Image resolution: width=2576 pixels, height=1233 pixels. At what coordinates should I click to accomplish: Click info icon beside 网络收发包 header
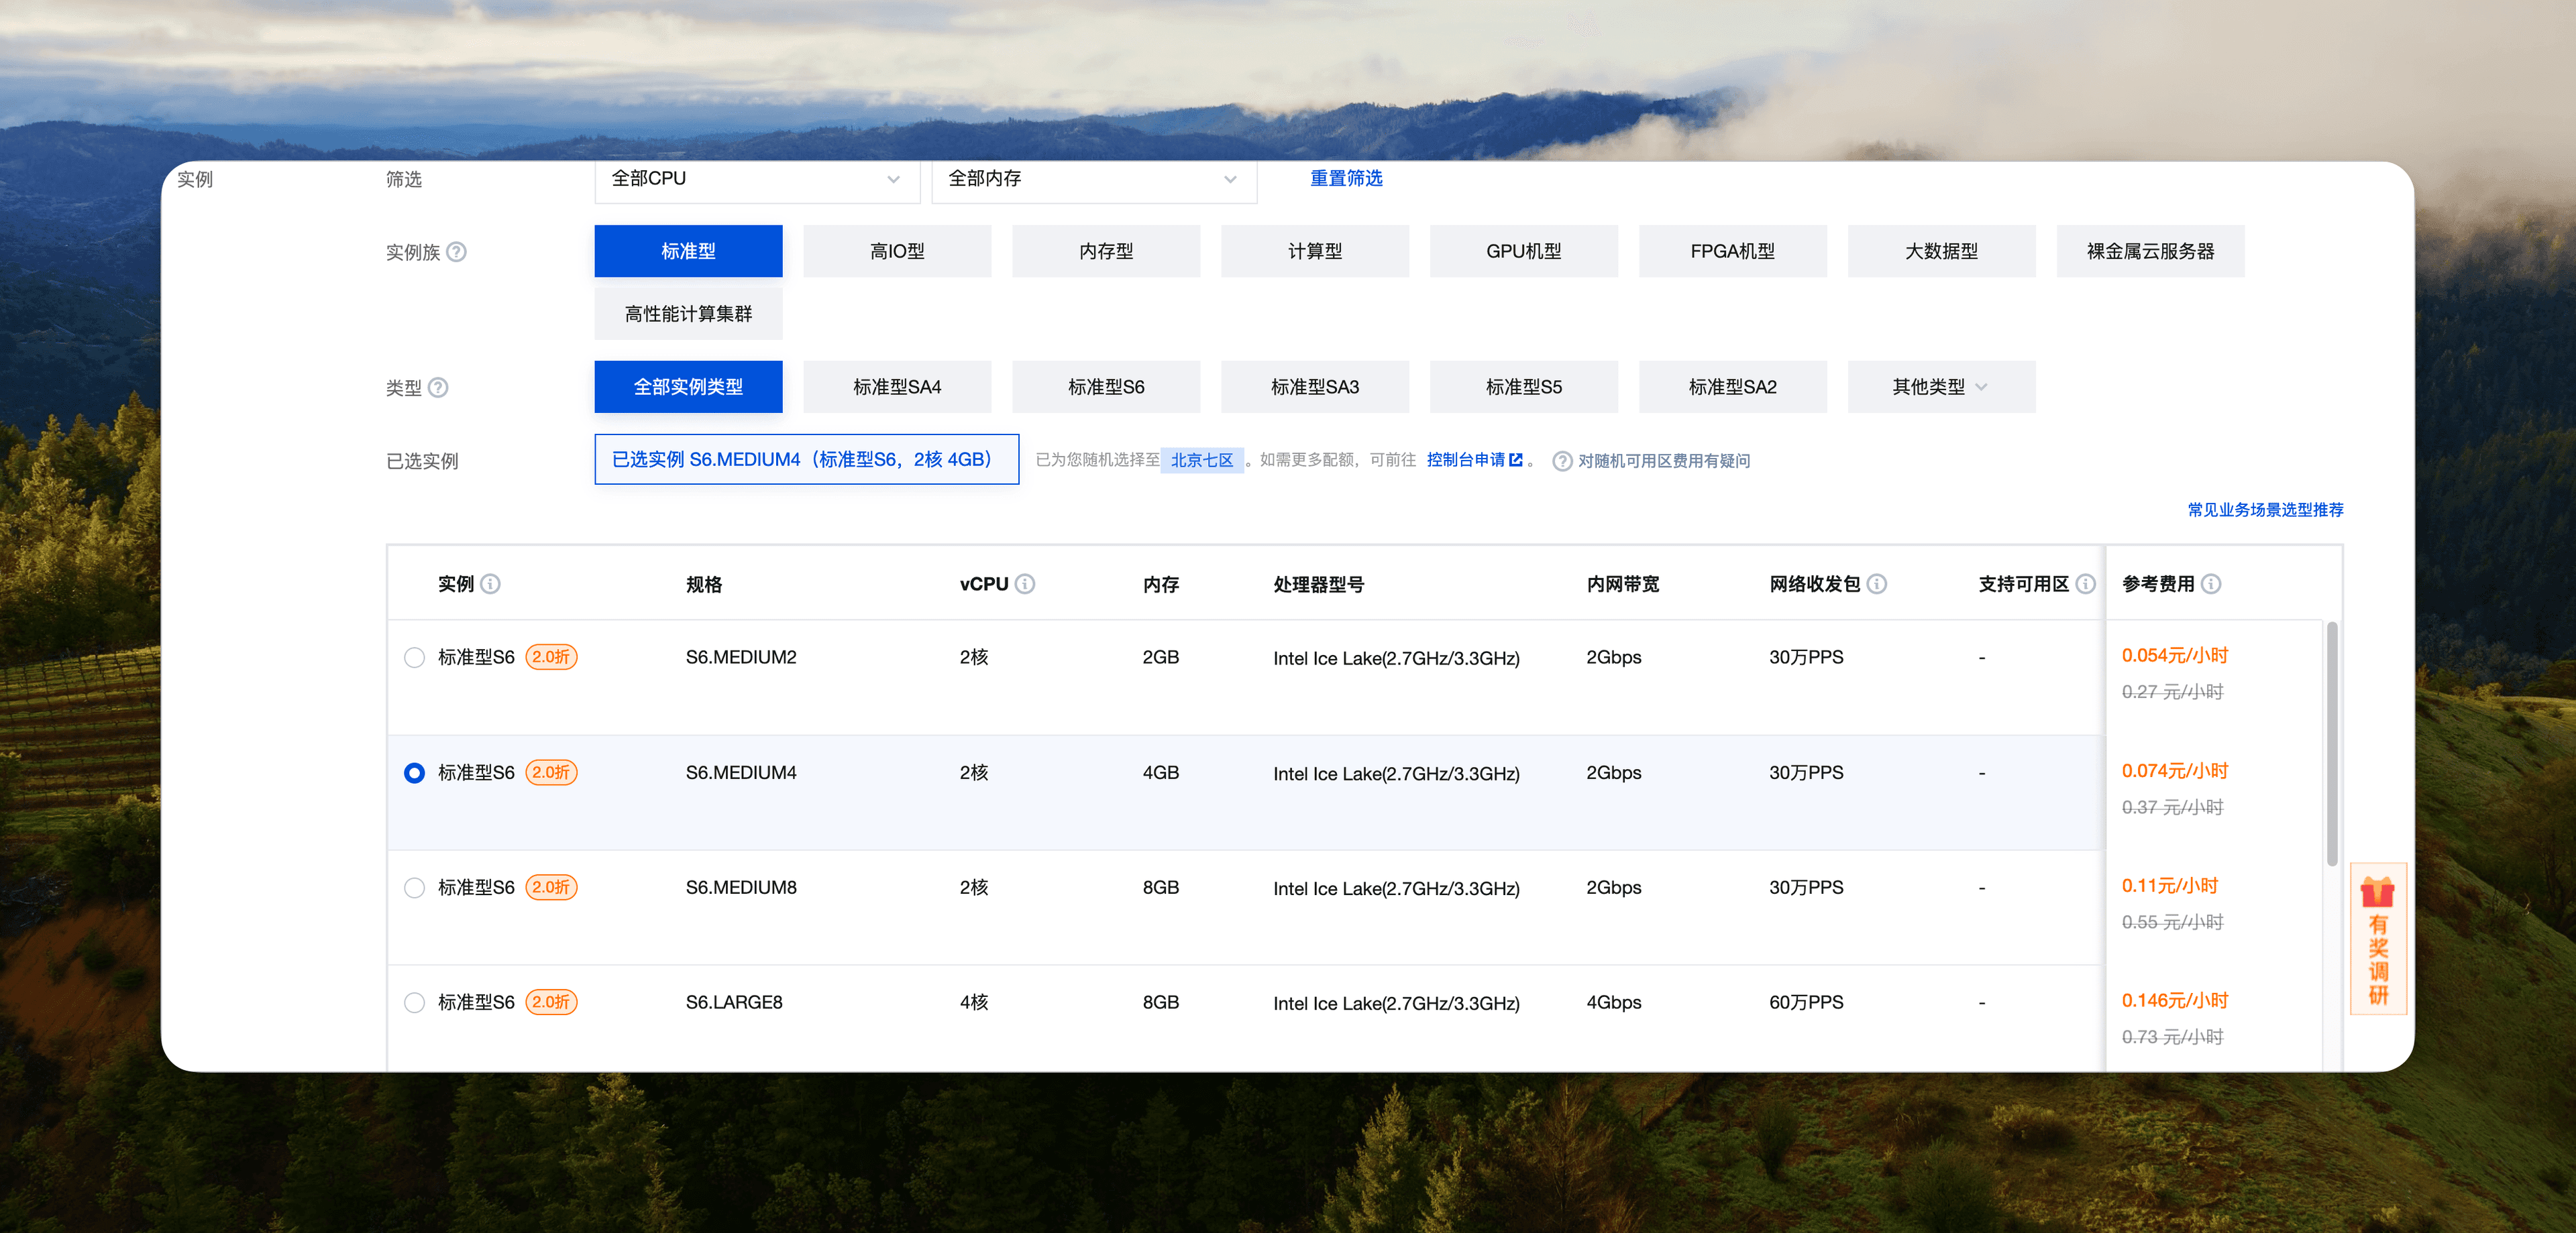coord(1877,585)
